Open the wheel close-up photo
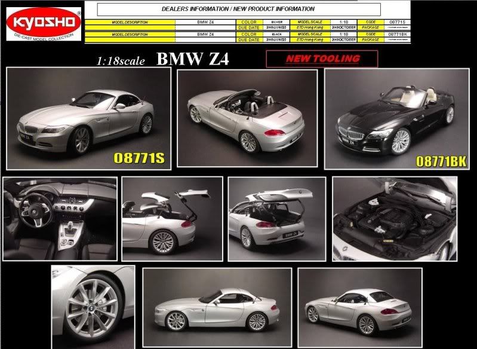 pos(93,307)
